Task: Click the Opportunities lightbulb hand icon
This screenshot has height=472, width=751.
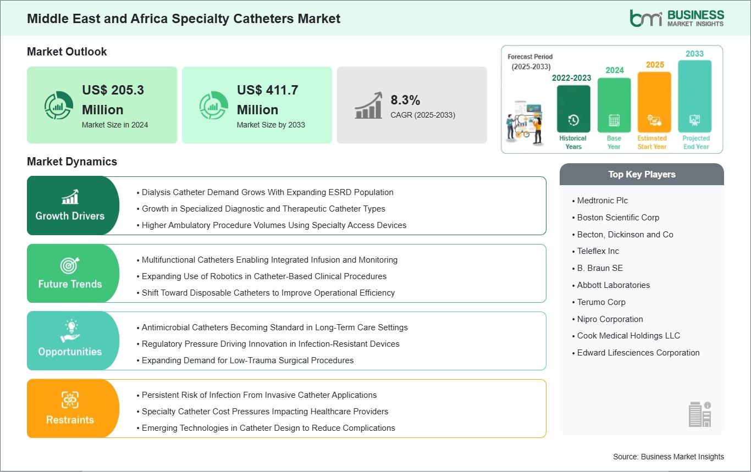Action: (70, 331)
